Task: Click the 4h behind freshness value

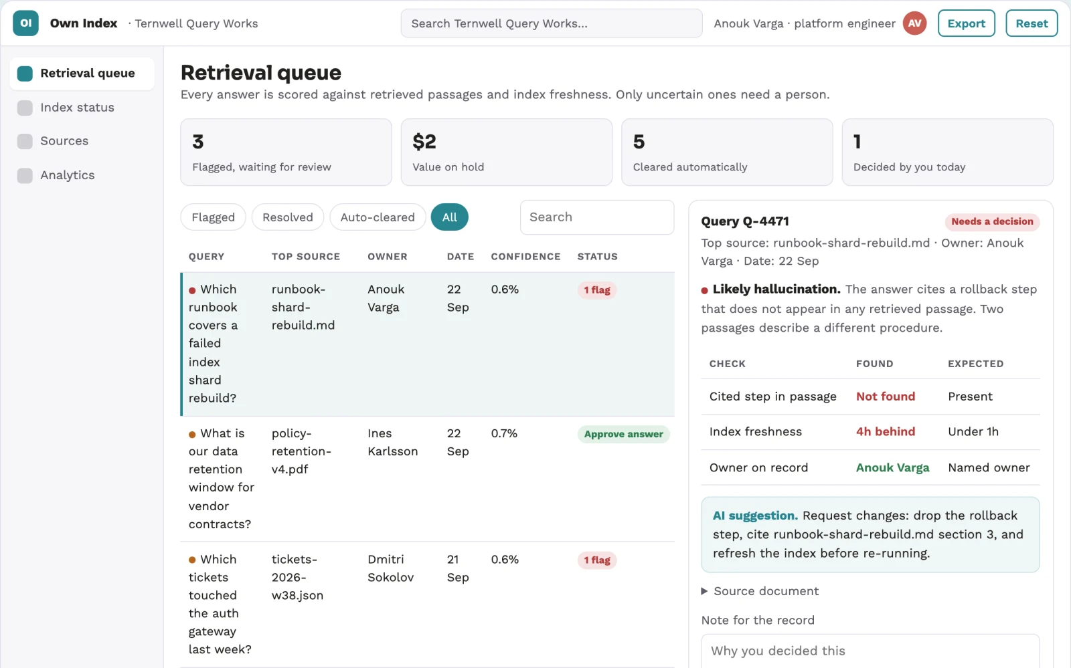Action: click(x=886, y=432)
